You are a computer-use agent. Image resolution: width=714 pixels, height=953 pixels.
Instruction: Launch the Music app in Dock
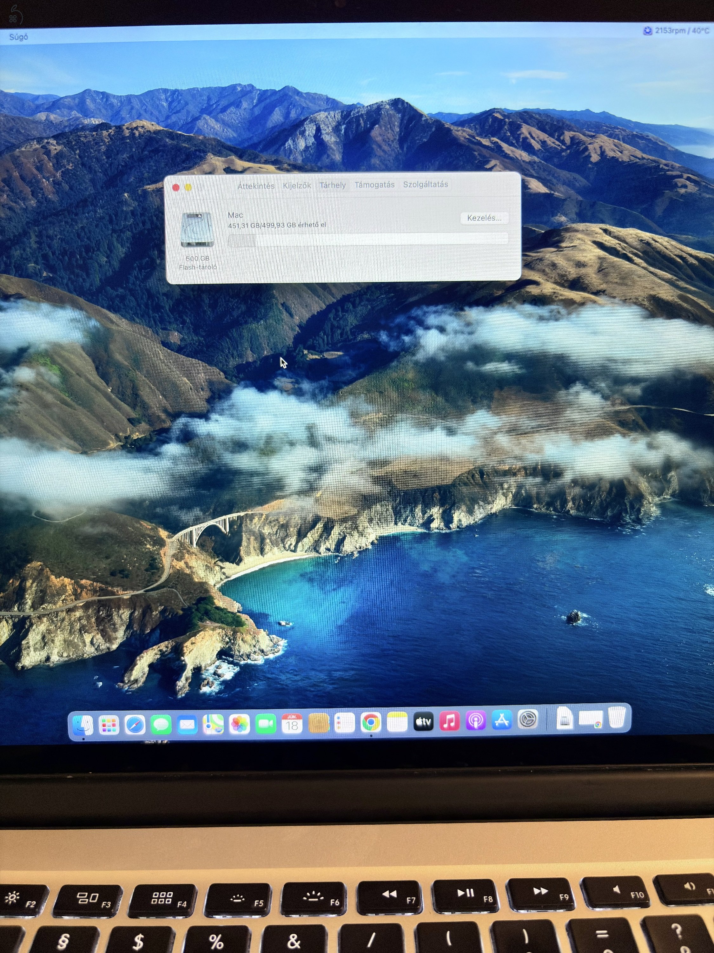tap(450, 721)
